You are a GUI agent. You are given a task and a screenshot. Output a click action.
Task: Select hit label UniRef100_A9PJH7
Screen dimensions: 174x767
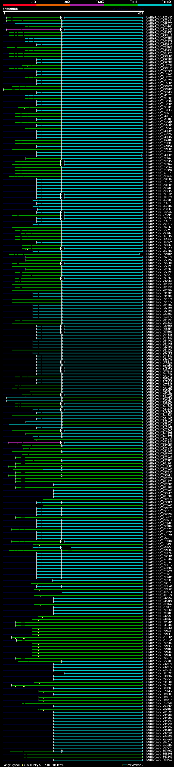pyautogui.click(x=159, y=60)
